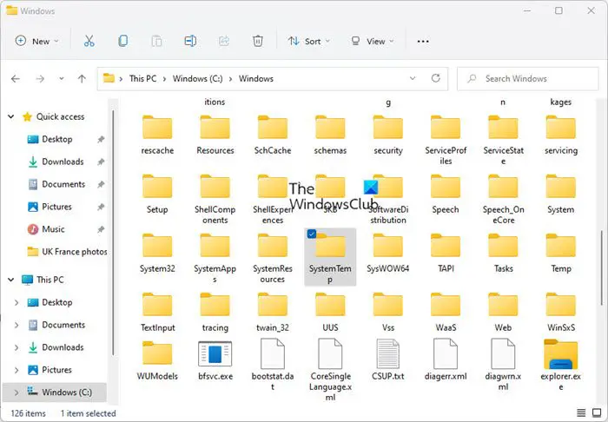
Task: Go back with the left arrow
Action: point(16,79)
